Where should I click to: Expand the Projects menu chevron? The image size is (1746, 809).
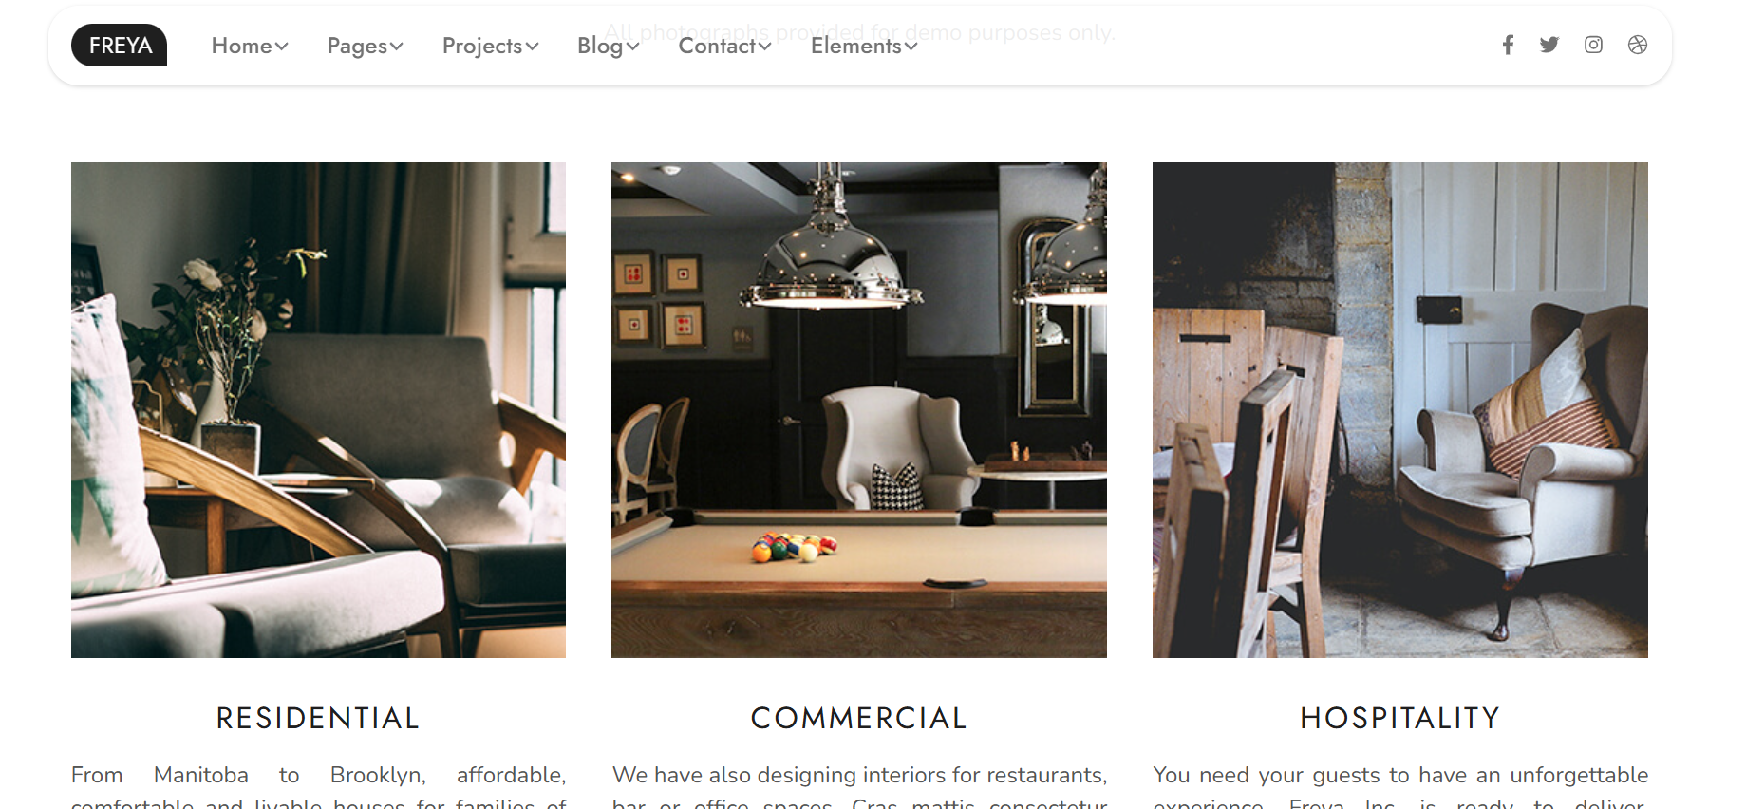click(x=533, y=47)
